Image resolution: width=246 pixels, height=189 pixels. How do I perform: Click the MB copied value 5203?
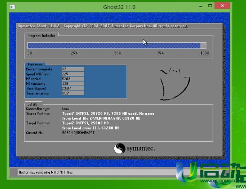point(73,79)
